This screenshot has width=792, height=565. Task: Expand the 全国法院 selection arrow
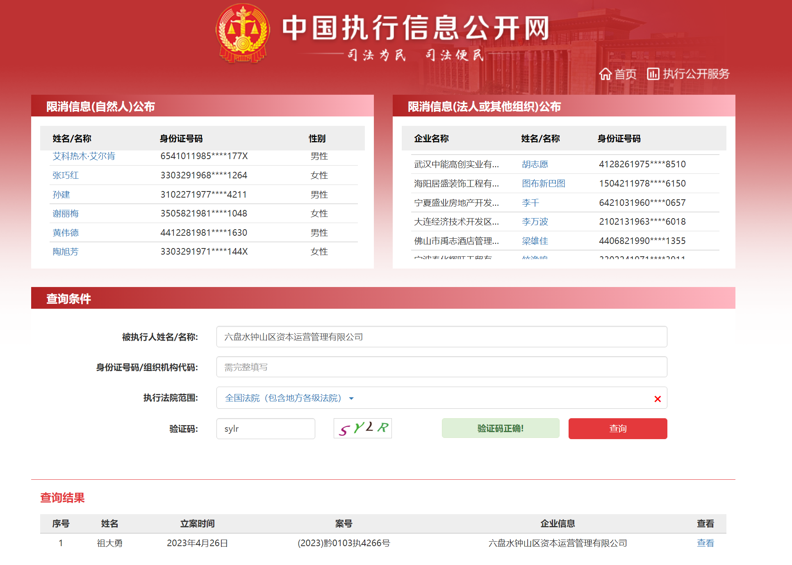pyautogui.click(x=351, y=398)
